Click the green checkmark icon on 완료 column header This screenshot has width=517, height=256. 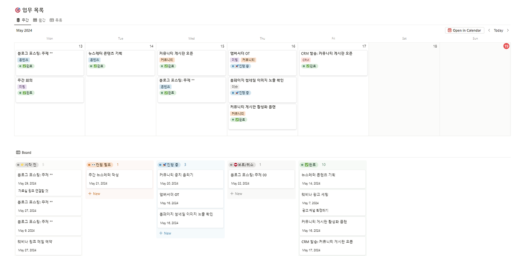306,164
